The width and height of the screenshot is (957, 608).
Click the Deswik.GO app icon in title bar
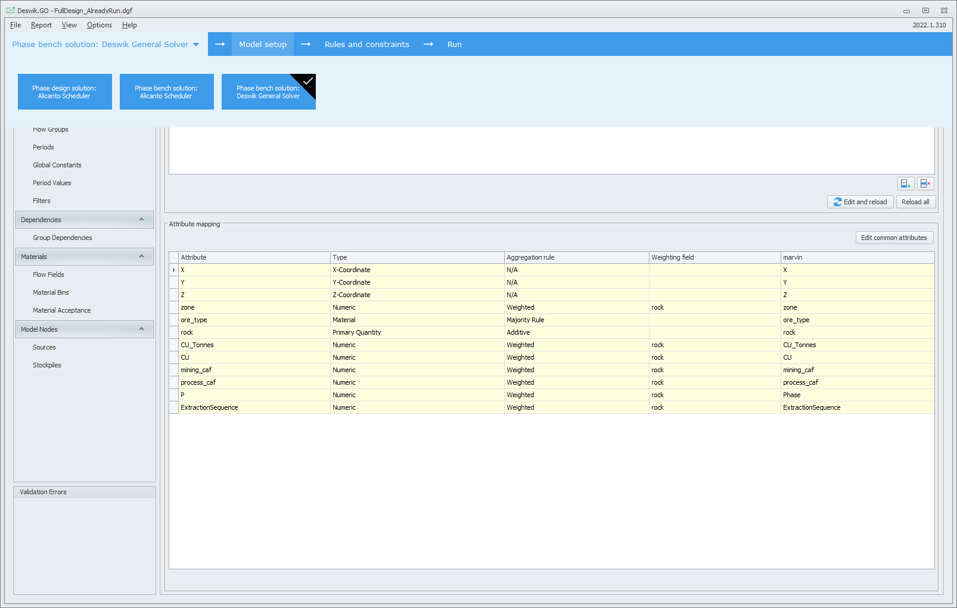tap(11, 10)
